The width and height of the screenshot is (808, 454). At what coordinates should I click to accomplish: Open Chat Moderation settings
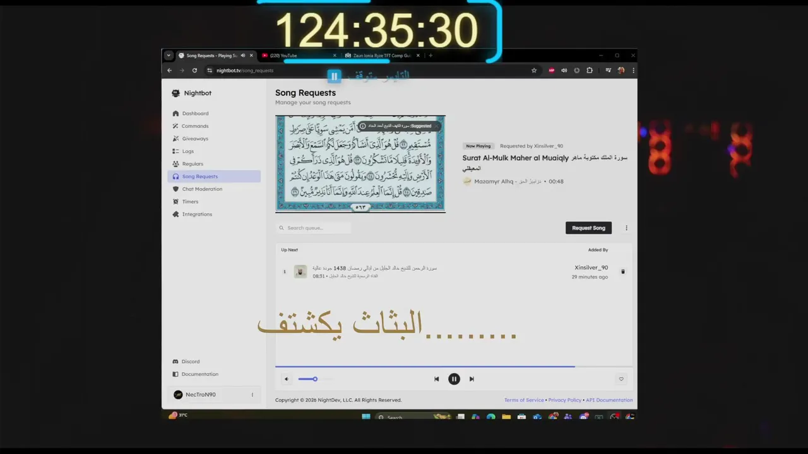(214, 189)
